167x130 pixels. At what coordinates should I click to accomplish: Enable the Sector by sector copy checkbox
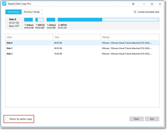point(7,119)
